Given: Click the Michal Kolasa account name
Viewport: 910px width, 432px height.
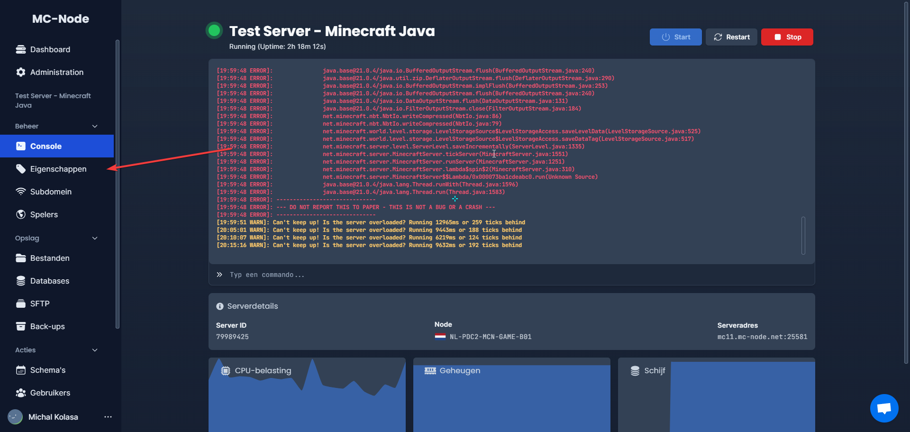Looking at the screenshot, I should pyautogui.click(x=53, y=417).
